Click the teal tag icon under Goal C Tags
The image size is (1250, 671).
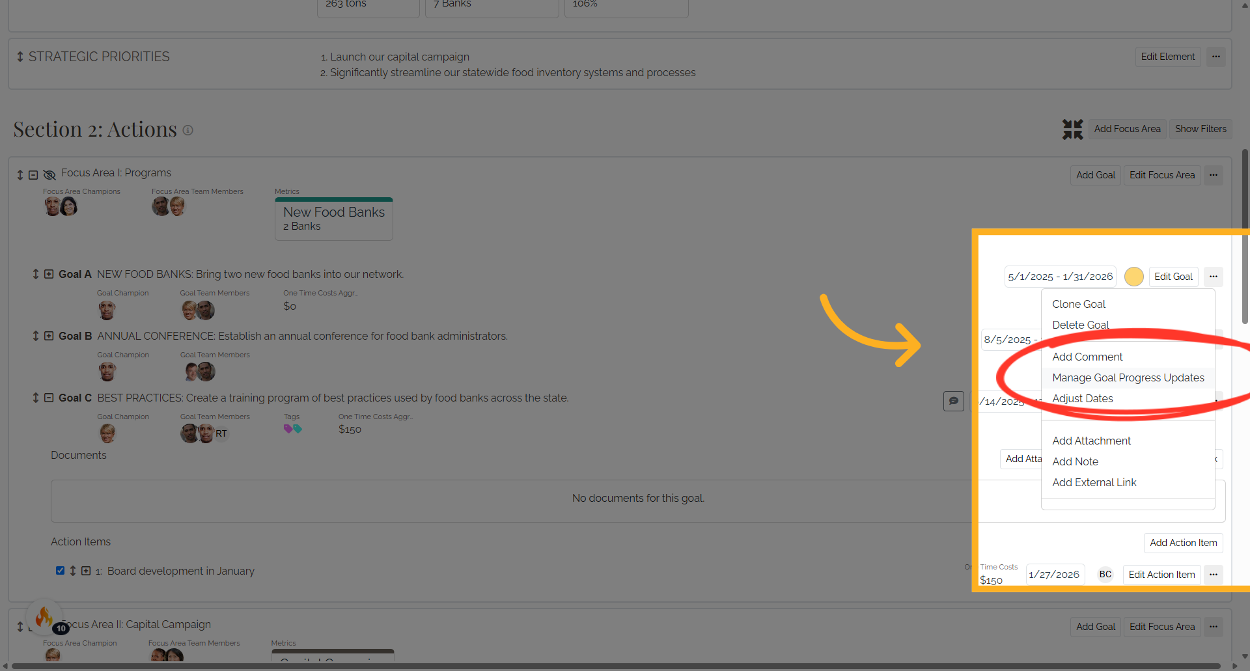point(298,428)
